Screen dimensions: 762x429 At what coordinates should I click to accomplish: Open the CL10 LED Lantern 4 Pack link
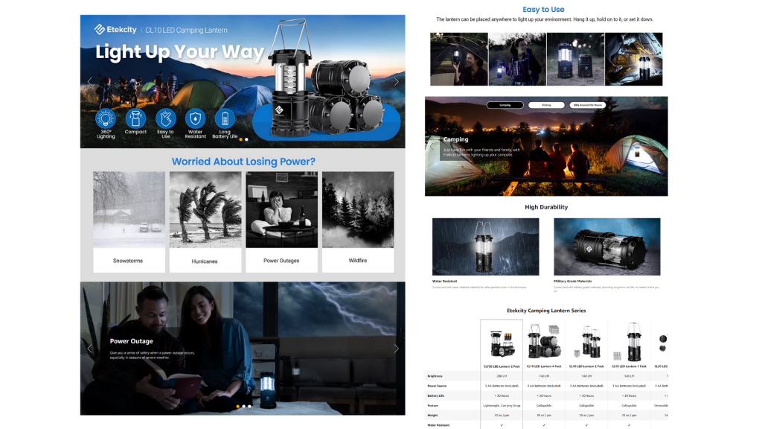pos(544,366)
